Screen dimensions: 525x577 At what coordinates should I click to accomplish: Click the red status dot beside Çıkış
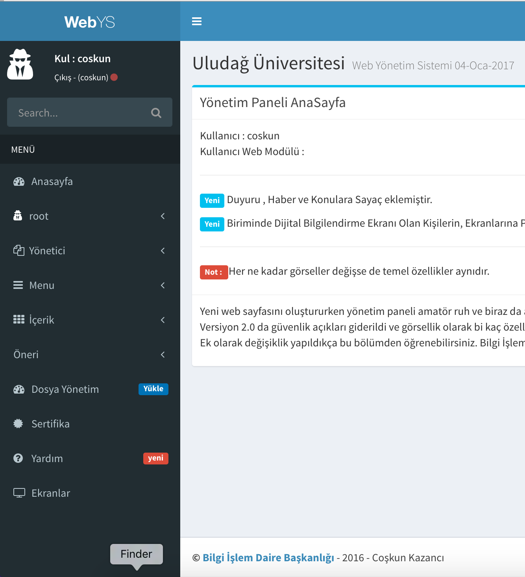point(114,77)
